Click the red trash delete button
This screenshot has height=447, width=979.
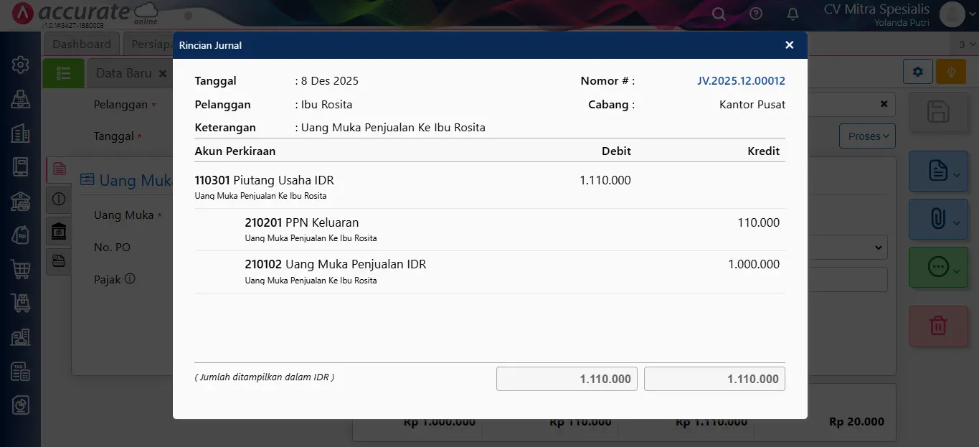tap(937, 326)
